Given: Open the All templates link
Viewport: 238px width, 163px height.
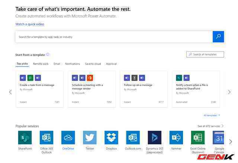Looking at the screenshot, I should click(x=212, y=115).
